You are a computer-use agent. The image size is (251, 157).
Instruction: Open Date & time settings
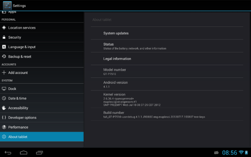42,98
